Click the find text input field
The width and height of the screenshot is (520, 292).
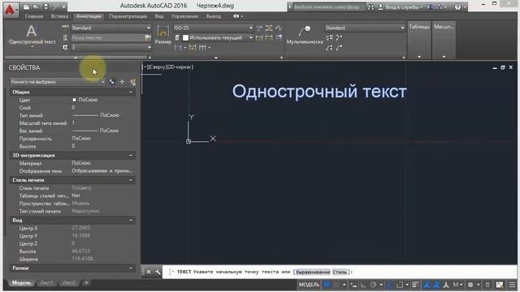pyautogui.click(x=106, y=38)
